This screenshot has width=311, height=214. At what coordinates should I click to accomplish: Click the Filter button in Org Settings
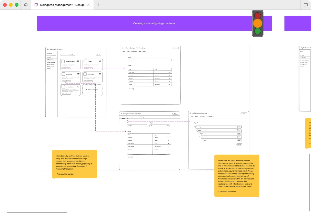(x=73, y=55)
